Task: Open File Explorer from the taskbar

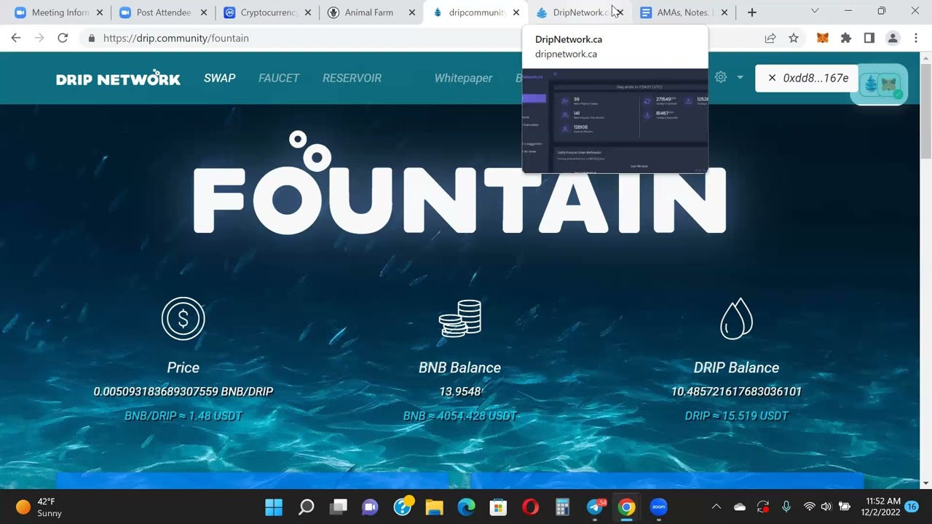Action: click(x=434, y=507)
